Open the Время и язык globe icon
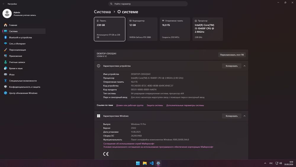 tap(5, 68)
